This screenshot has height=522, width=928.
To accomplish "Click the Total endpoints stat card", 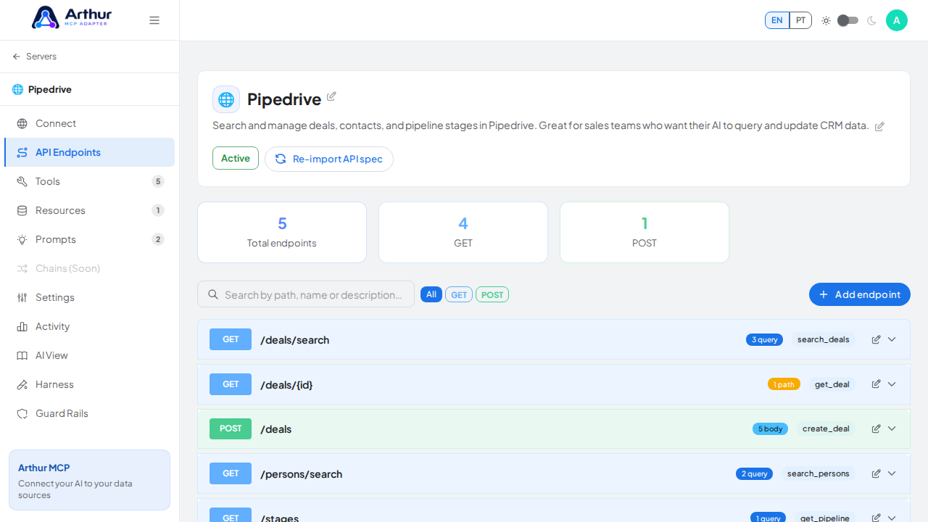I will pyautogui.click(x=282, y=232).
